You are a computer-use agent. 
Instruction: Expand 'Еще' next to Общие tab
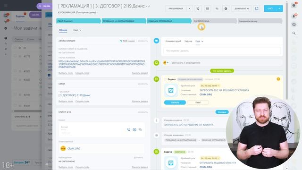(x=77, y=30)
